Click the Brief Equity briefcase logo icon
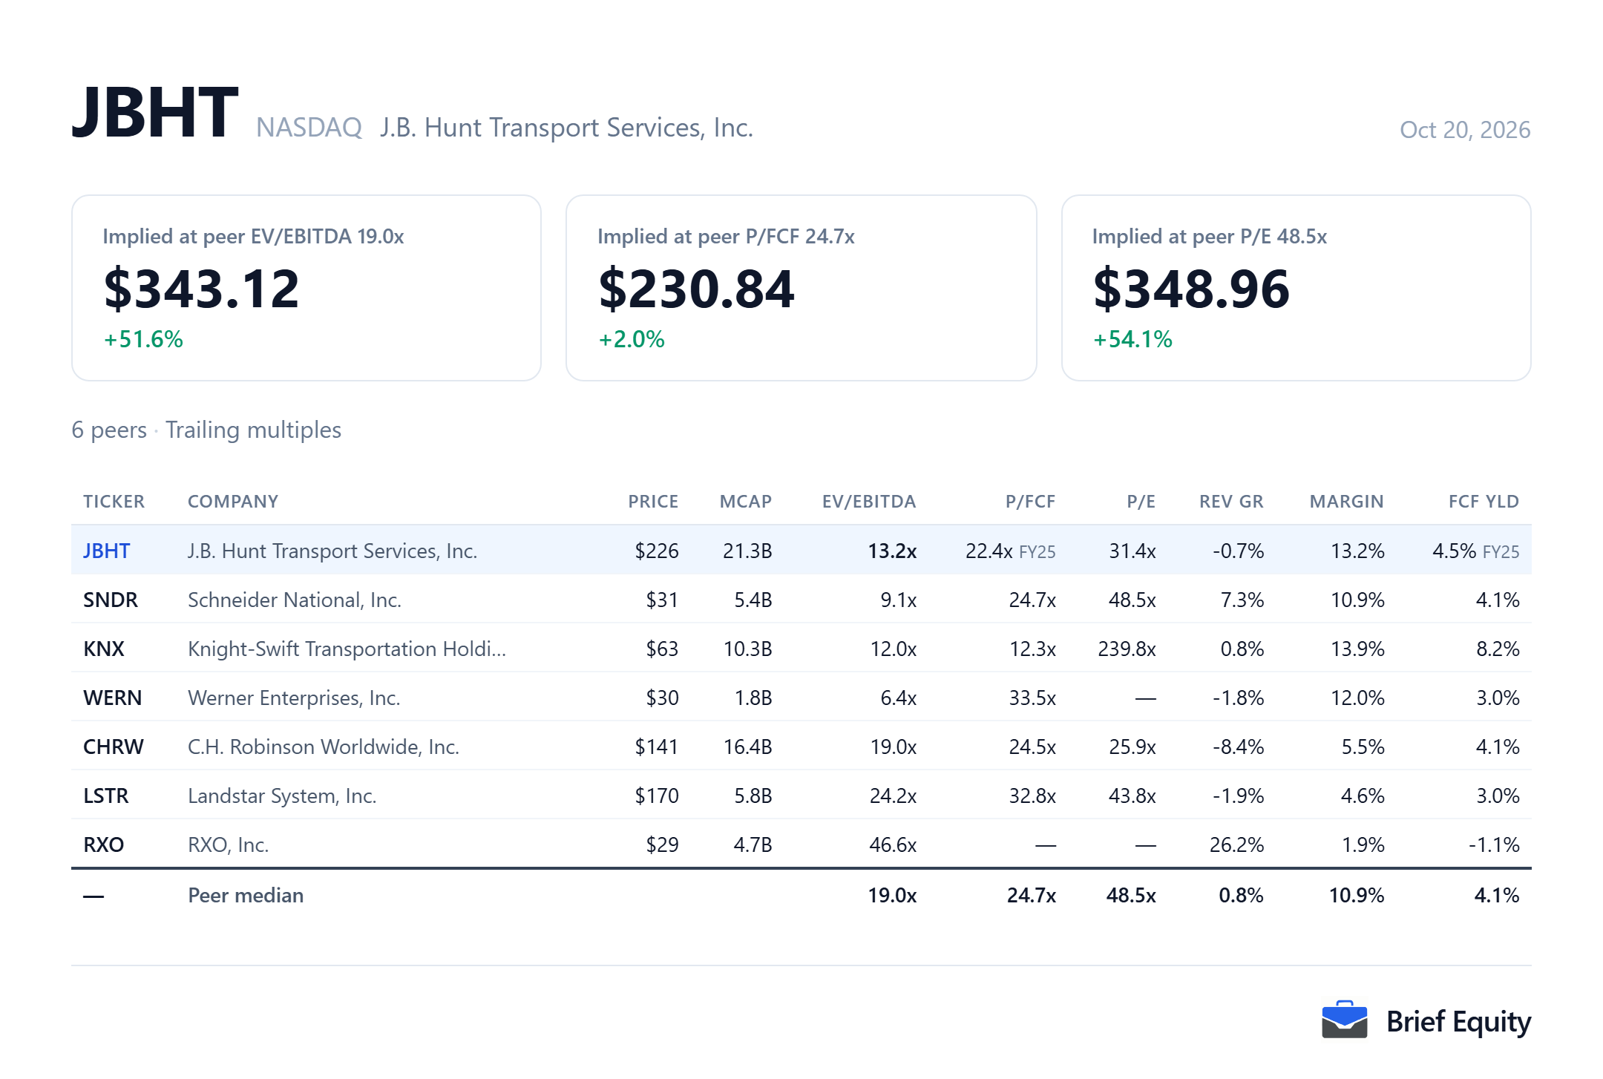This screenshot has height=1079, width=1603. tap(1344, 1020)
